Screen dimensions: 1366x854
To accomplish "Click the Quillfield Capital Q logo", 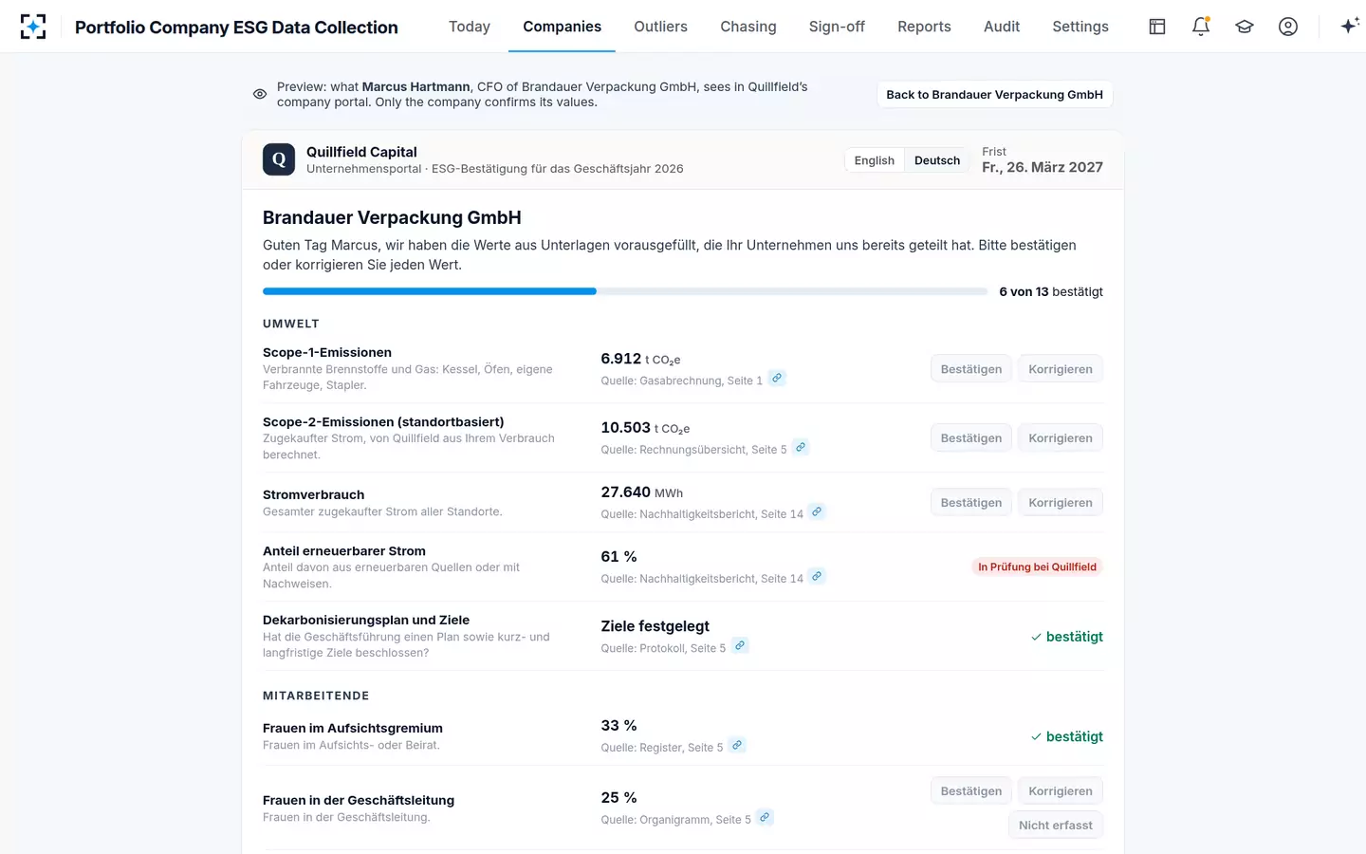I will pyautogui.click(x=279, y=159).
